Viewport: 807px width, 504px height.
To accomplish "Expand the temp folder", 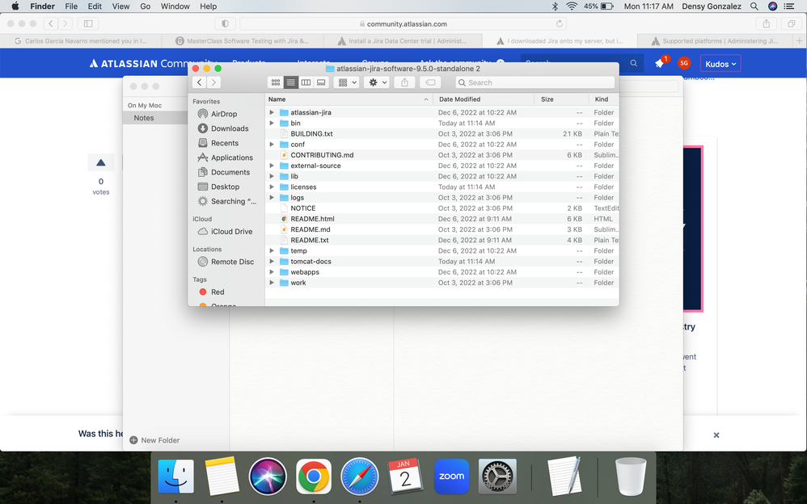I will point(272,251).
